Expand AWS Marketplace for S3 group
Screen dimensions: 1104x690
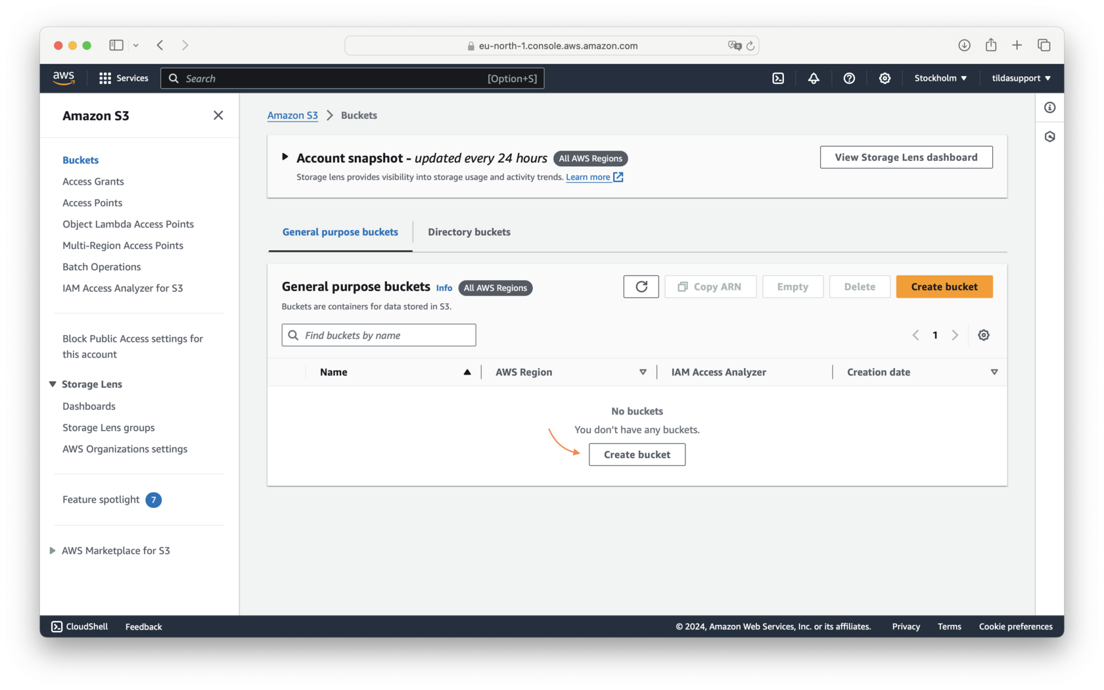click(x=53, y=551)
